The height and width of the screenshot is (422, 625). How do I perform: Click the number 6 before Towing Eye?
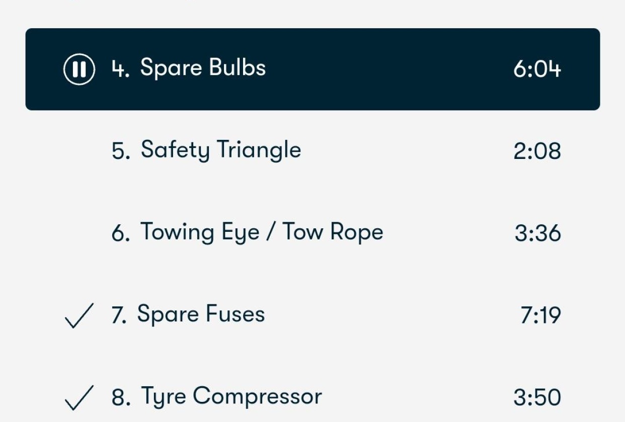[121, 233]
